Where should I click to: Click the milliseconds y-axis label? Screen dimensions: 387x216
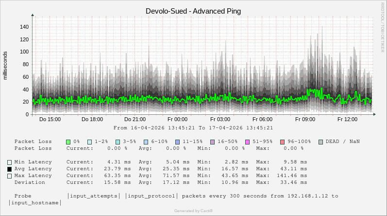[x=6, y=65]
